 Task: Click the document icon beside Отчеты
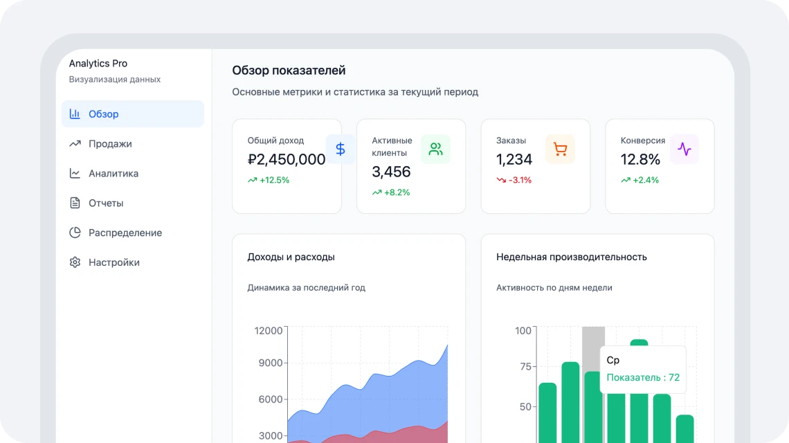click(75, 204)
